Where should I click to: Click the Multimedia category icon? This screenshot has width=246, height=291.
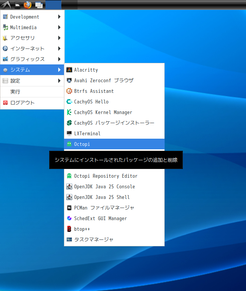point(5,27)
